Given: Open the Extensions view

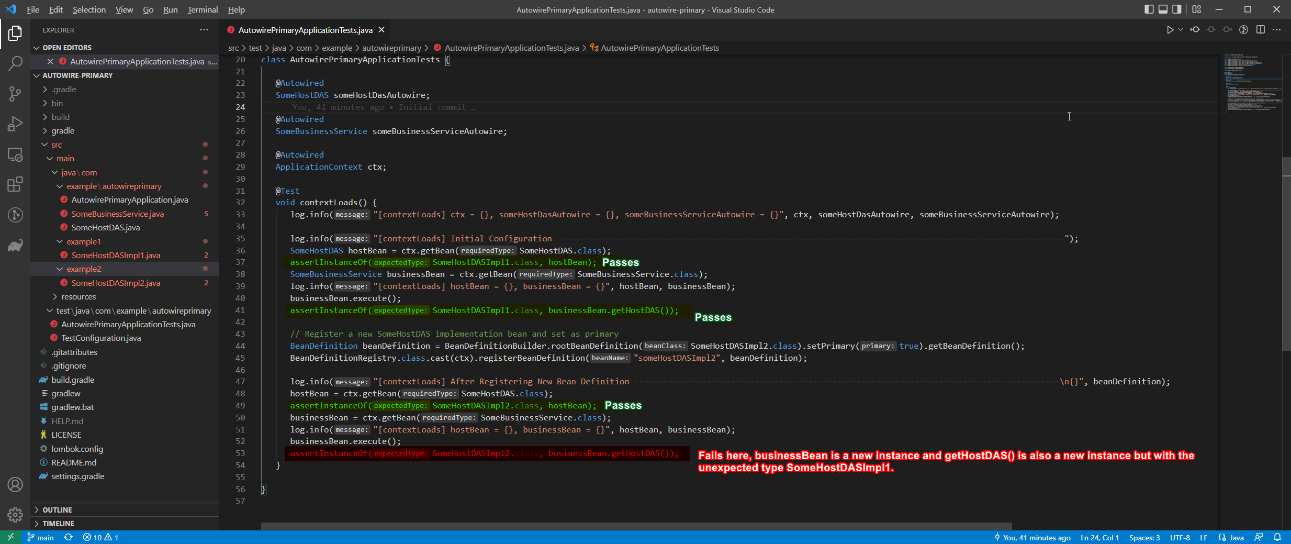Looking at the screenshot, I should [x=15, y=184].
